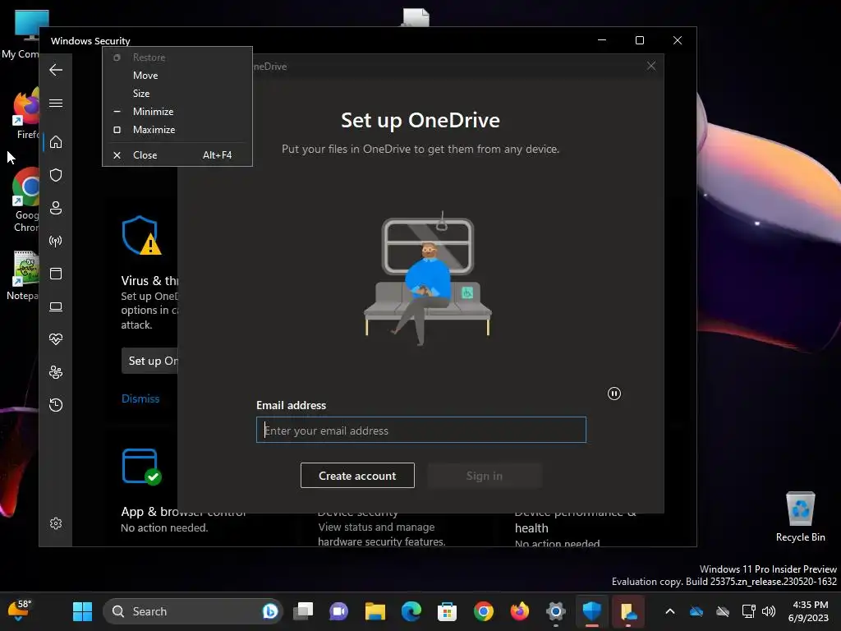Open Home in Windows Security sidebar

pos(56,142)
